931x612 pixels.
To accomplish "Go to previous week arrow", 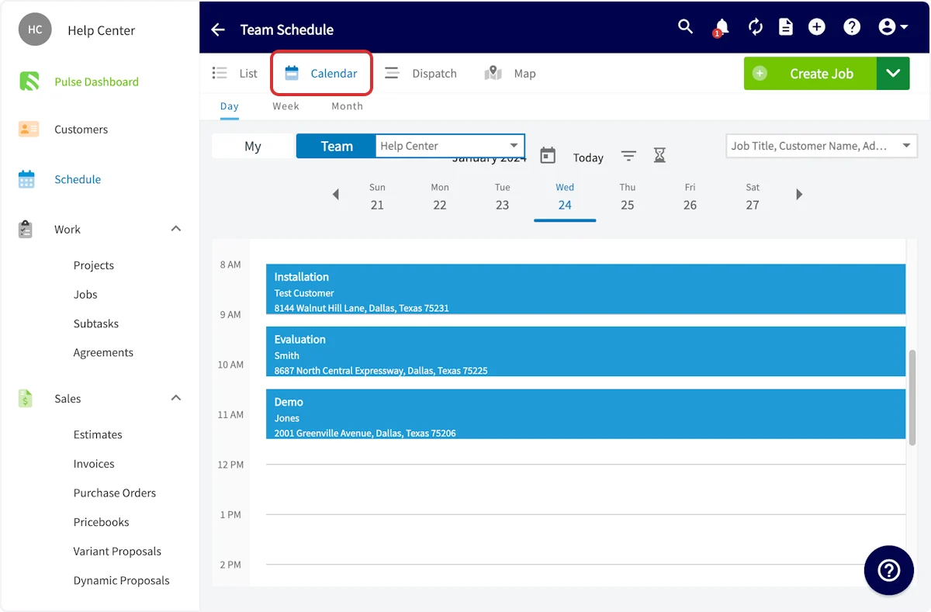I will [x=335, y=195].
